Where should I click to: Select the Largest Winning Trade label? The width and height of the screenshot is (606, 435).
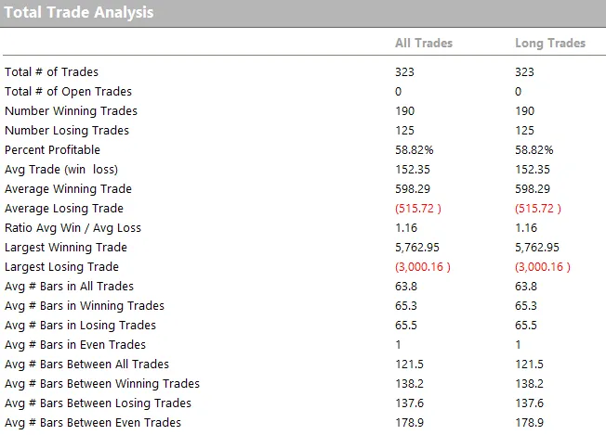coord(66,248)
